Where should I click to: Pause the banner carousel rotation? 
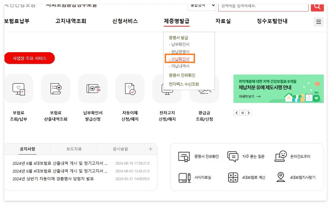click(242, 113)
